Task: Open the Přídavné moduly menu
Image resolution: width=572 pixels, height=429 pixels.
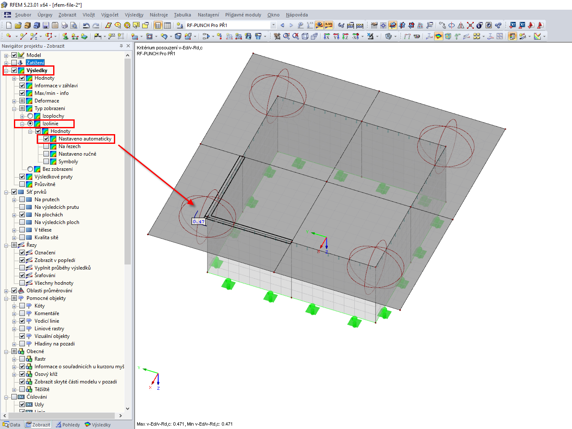Action: pyautogui.click(x=243, y=15)
